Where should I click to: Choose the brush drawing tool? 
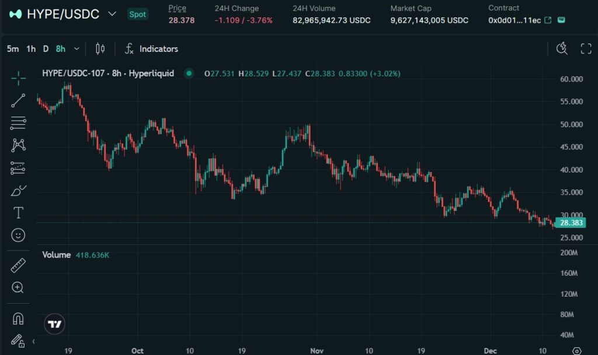pyautogui.click(x=18, y=191)
